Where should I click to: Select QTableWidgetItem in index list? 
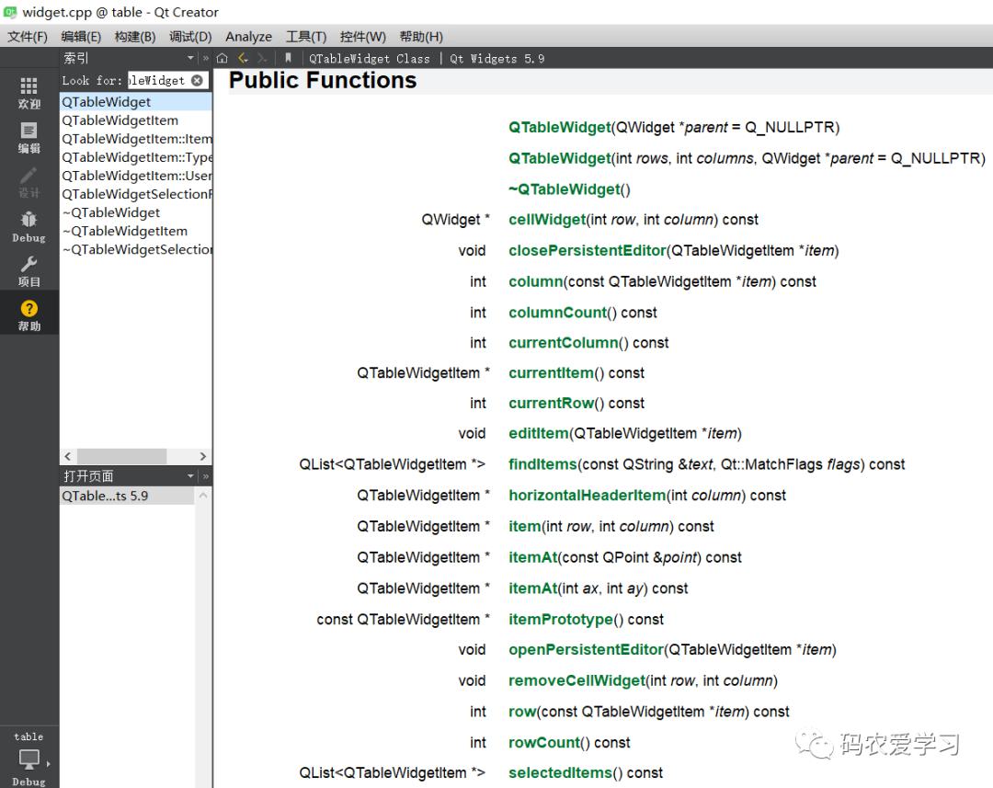pyautogui.click(x=120, y=120)
